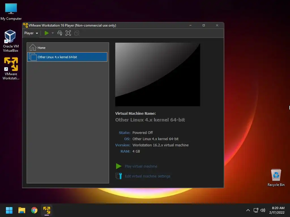Open My Computer desktop icon
Screen dimensions: 290x217
(11, 11)
